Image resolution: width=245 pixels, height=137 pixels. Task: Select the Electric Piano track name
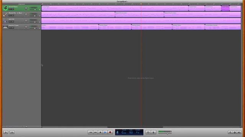pos(13,25)
